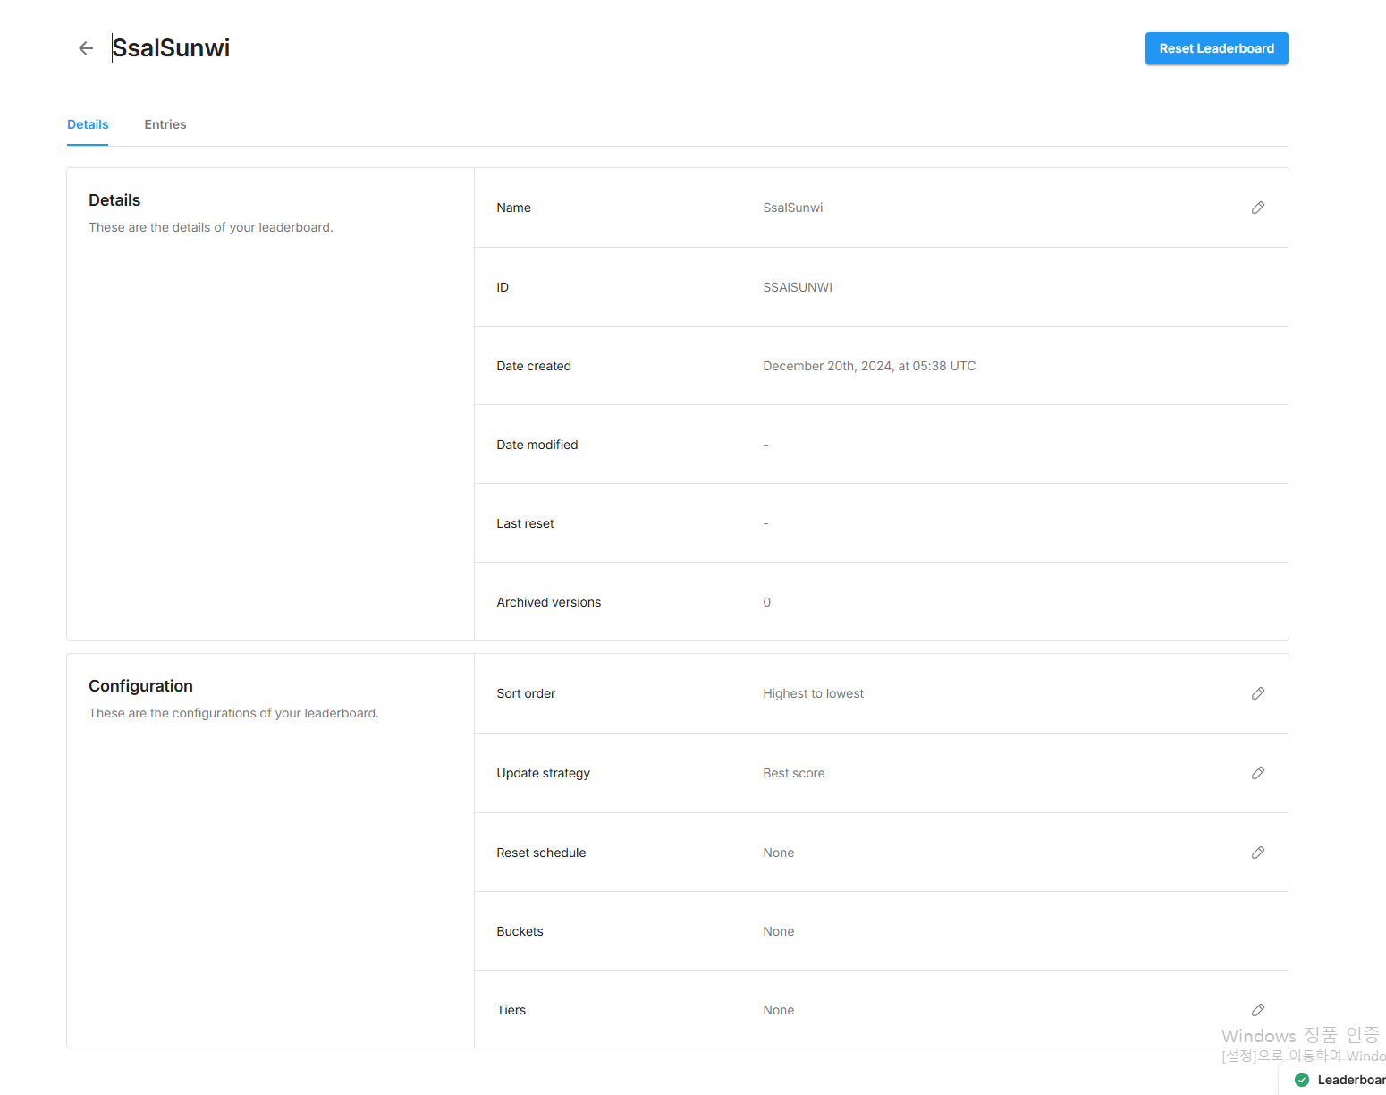Click the details description text
This screenshot has height=1095, width=1386.
coord(211,227)
